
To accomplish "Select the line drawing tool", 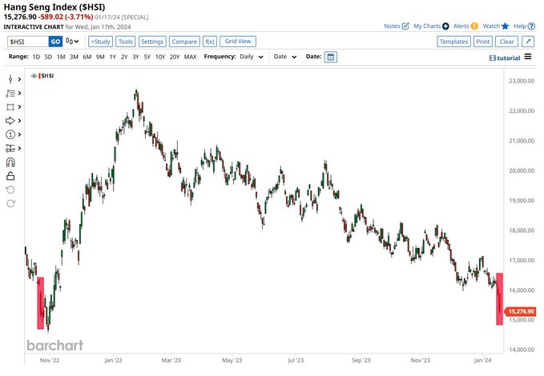I will [x=10, y=94].
